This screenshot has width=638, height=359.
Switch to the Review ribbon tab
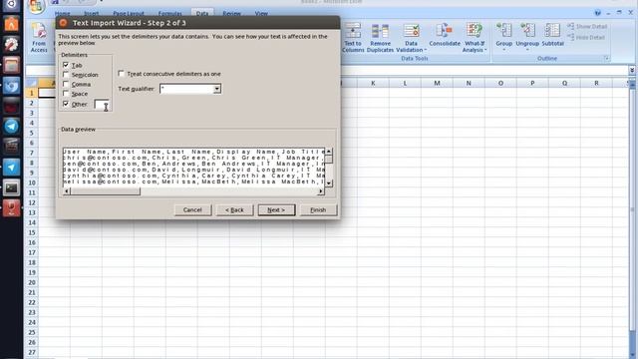pyautogui.click(x=231, y=13)
